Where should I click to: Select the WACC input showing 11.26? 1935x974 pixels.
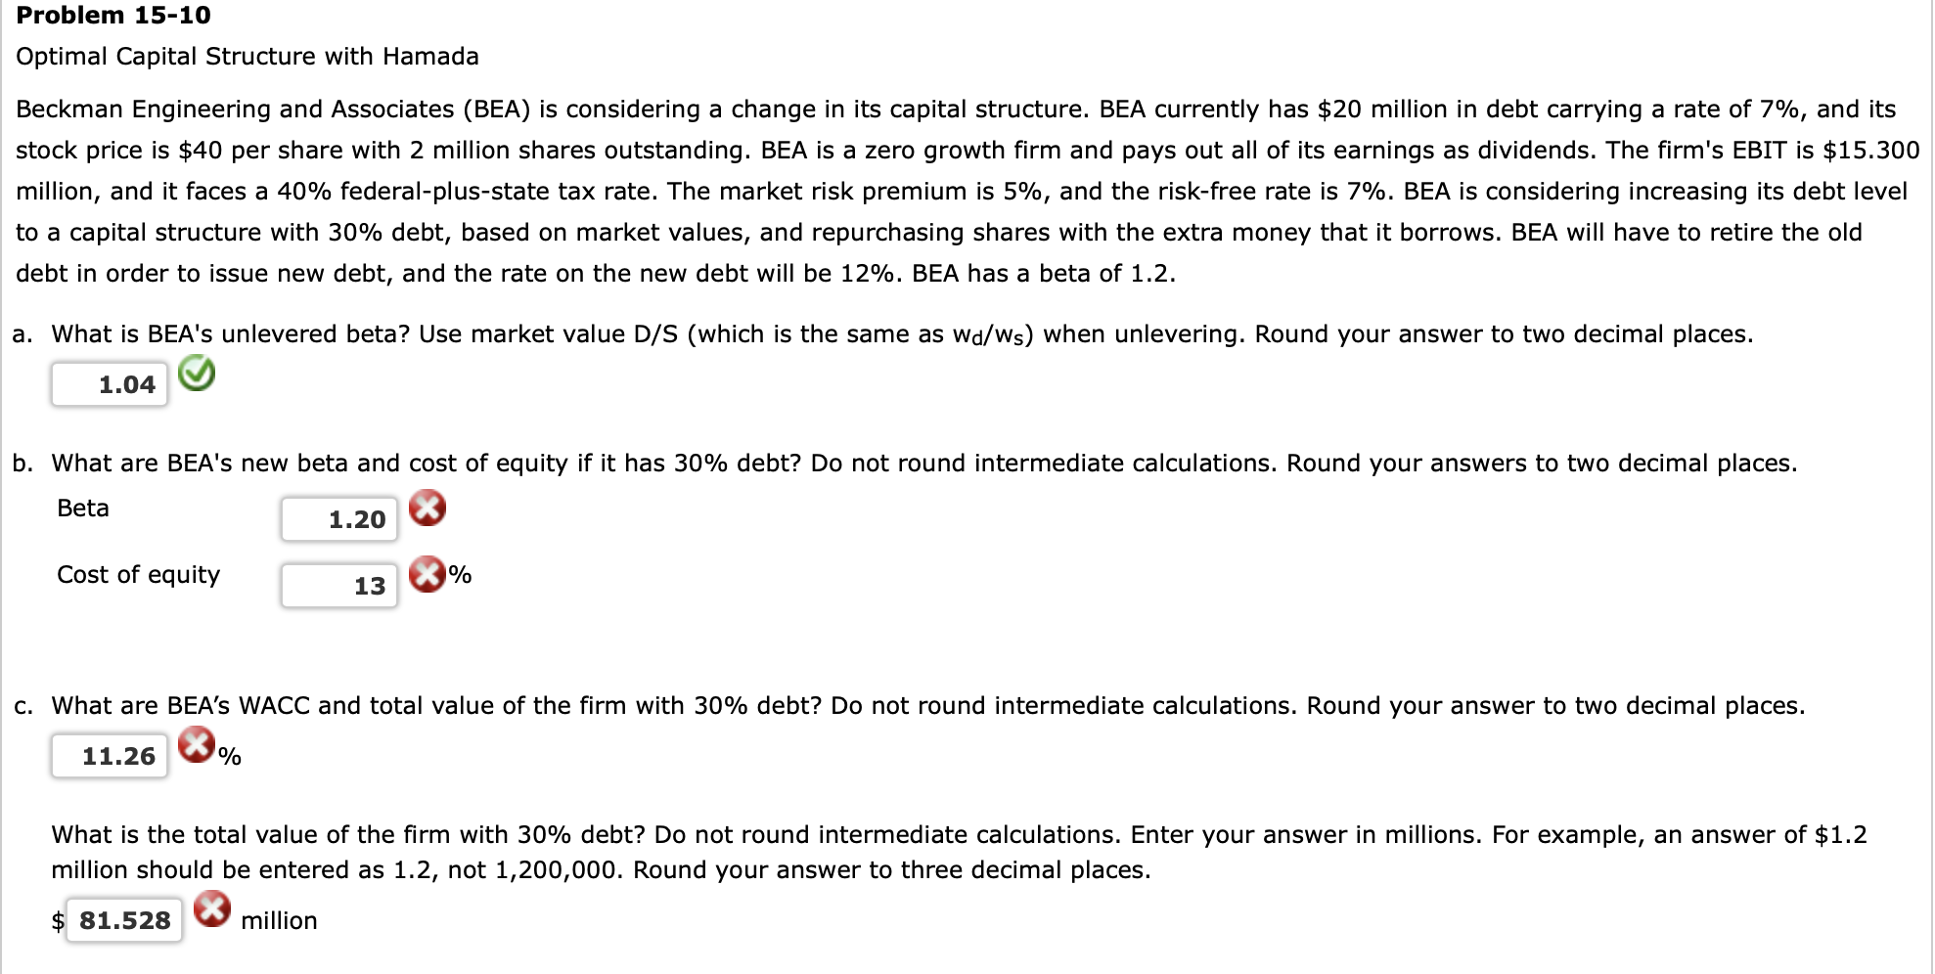point(110,755)
